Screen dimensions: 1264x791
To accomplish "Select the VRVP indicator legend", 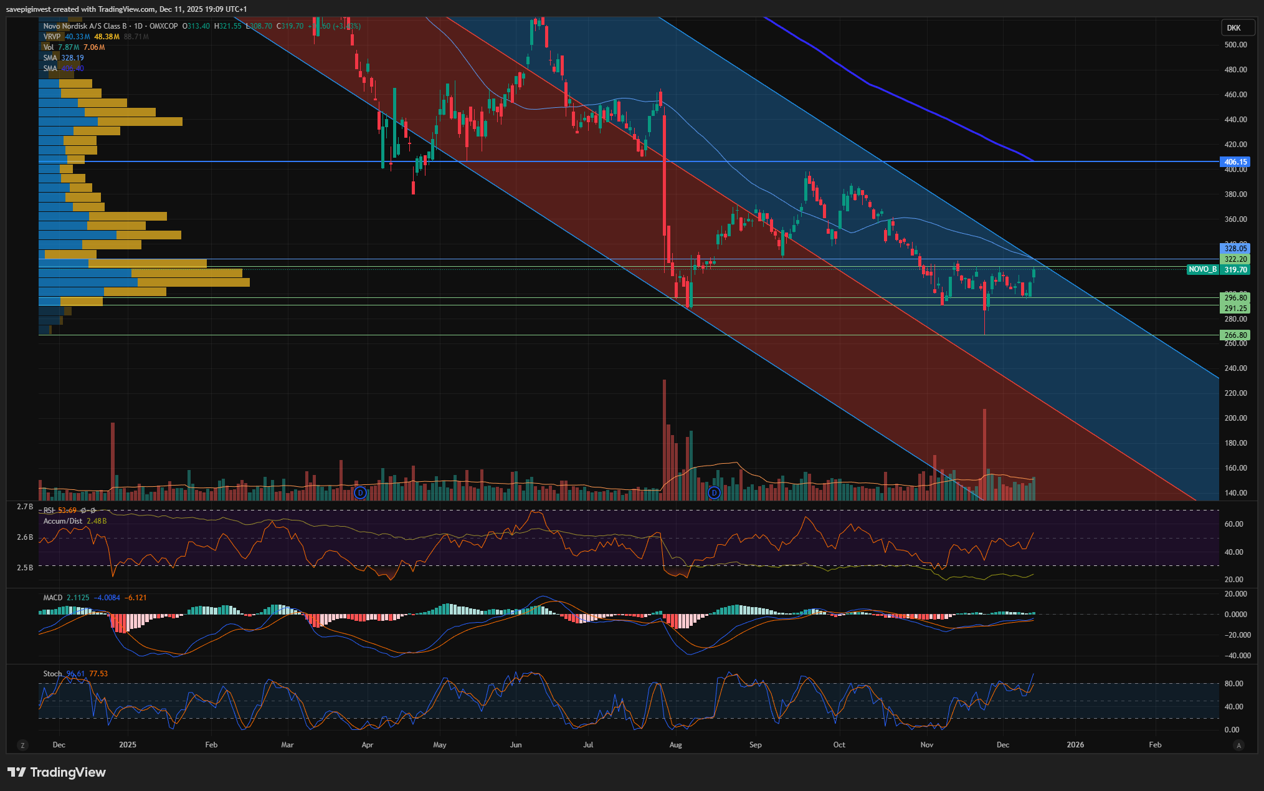I will pos(52,37).
